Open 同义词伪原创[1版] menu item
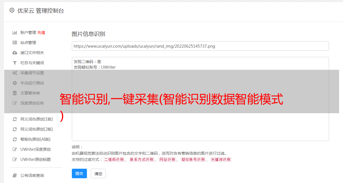The width and height of the screenshot is (343, 183). tap(36, 119)
